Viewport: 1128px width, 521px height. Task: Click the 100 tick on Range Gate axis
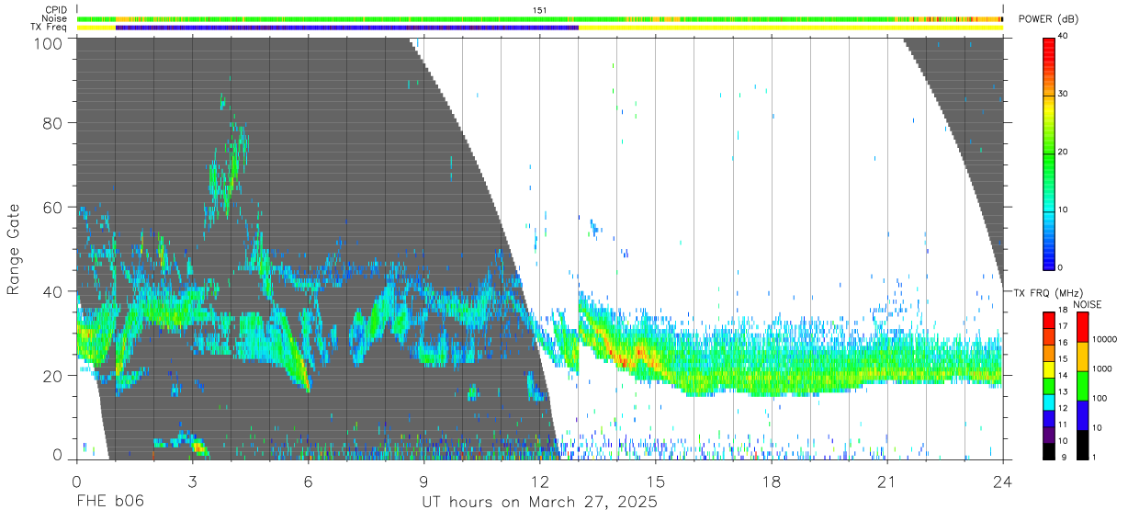[x=49, y=42]
